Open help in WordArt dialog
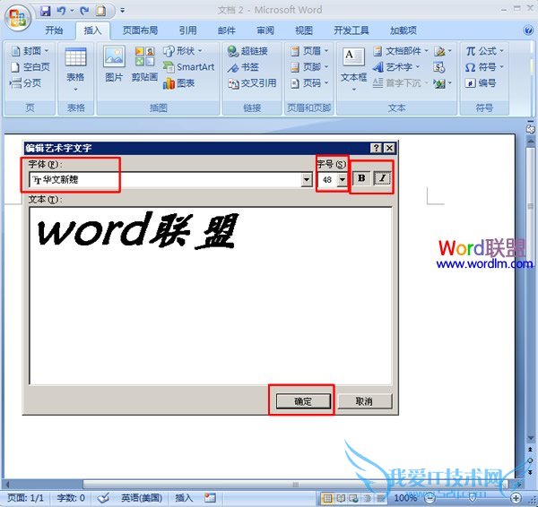Screen dimensions: 538x507 pyautogui.click(x=377, y=148)
